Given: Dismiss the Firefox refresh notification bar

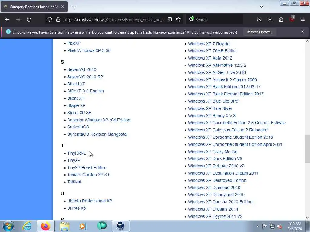Looking at the screenshot, I should [303, 31].
